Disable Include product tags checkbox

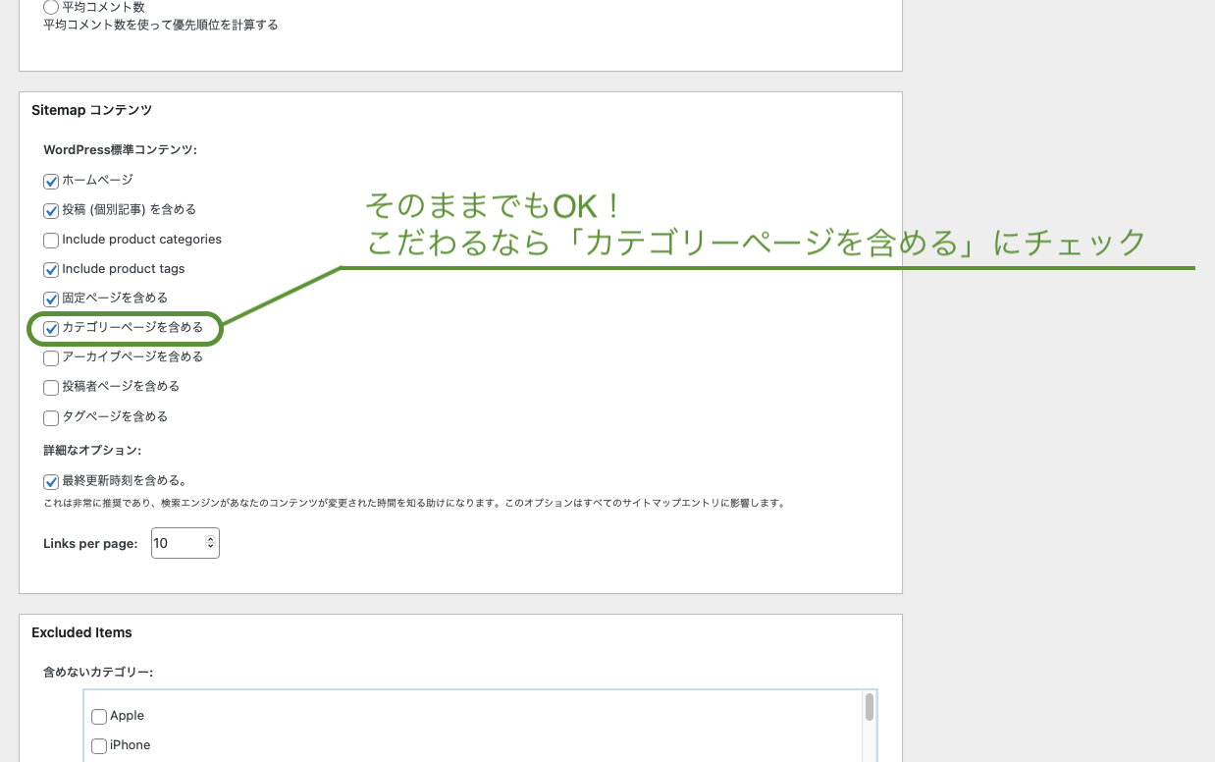(x=51, y=270)
